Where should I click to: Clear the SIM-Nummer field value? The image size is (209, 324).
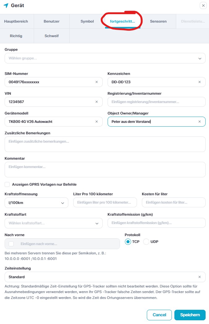click(96, 82)
